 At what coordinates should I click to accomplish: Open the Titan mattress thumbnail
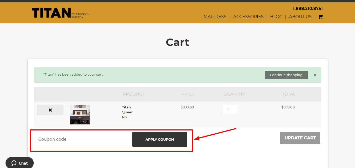pyautogui.click(x=80, y=114)
